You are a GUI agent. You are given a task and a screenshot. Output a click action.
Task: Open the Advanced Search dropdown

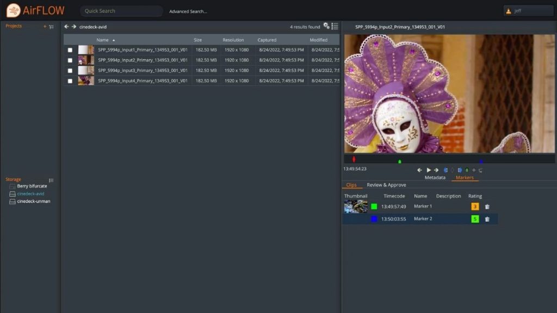(188, 11)
